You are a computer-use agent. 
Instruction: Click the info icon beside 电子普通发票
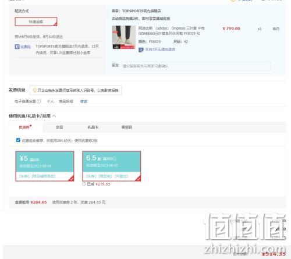tap(39, 101)
